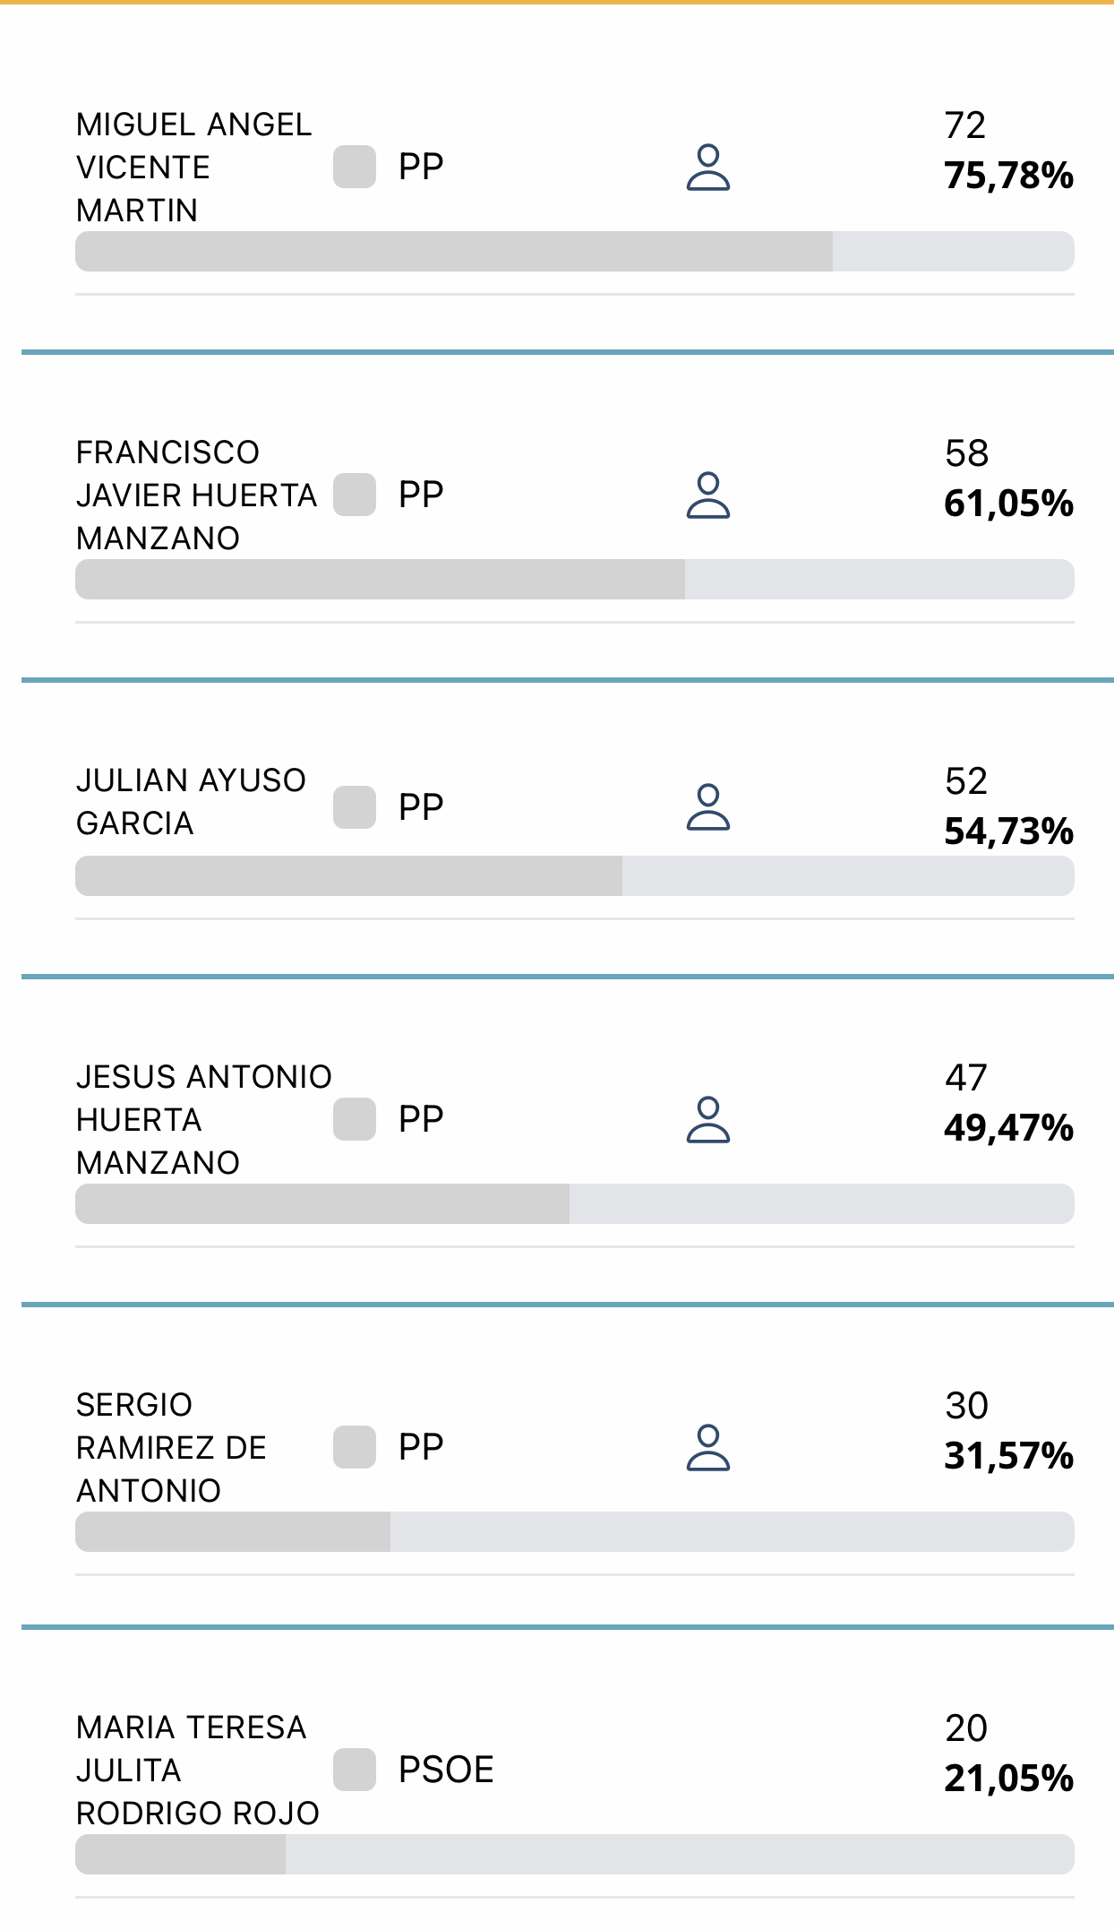Click the 61,05% vote progress bar
1114x1930 pixels.
coord(574,580)
